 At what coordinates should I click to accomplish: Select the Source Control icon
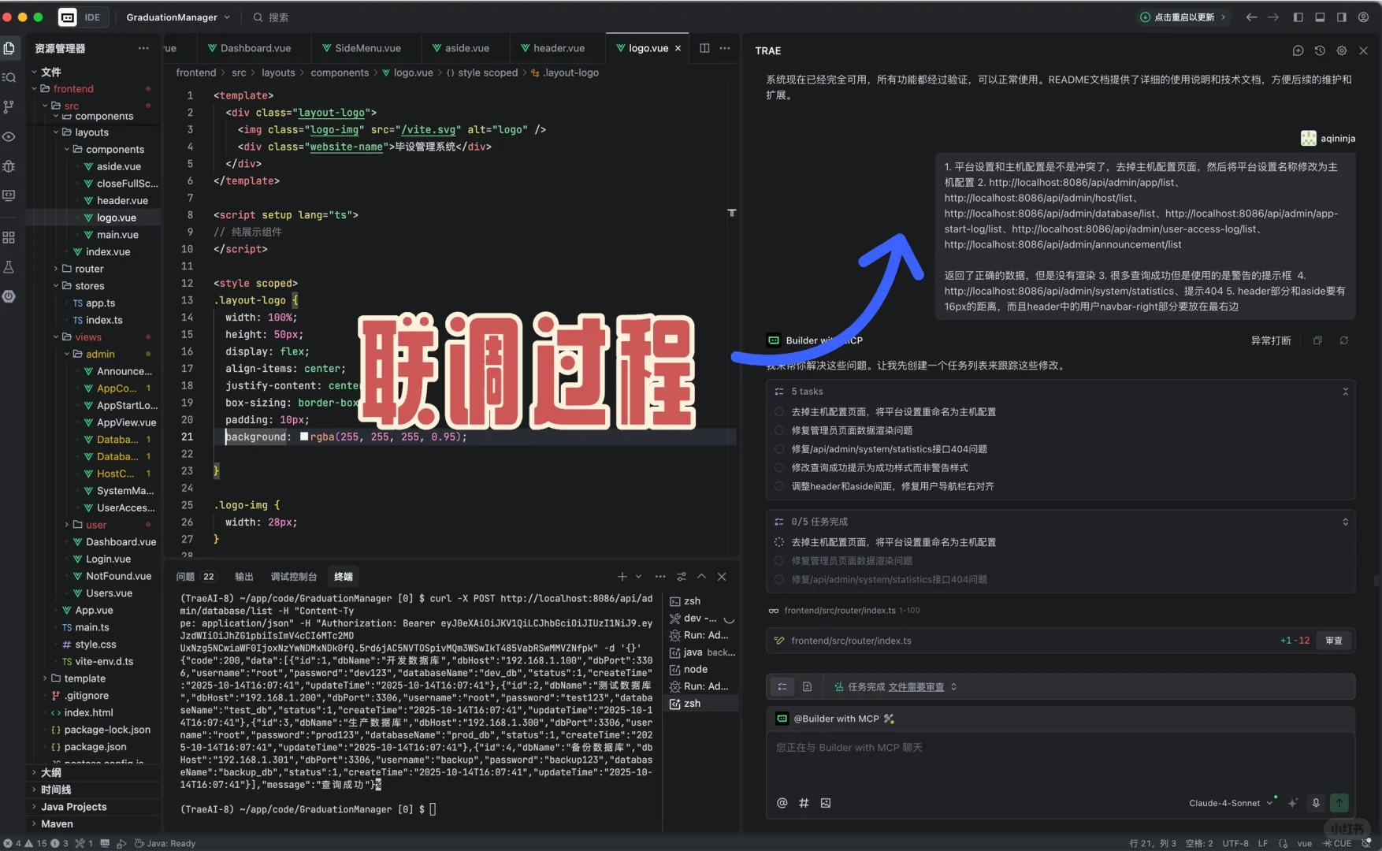9,107
